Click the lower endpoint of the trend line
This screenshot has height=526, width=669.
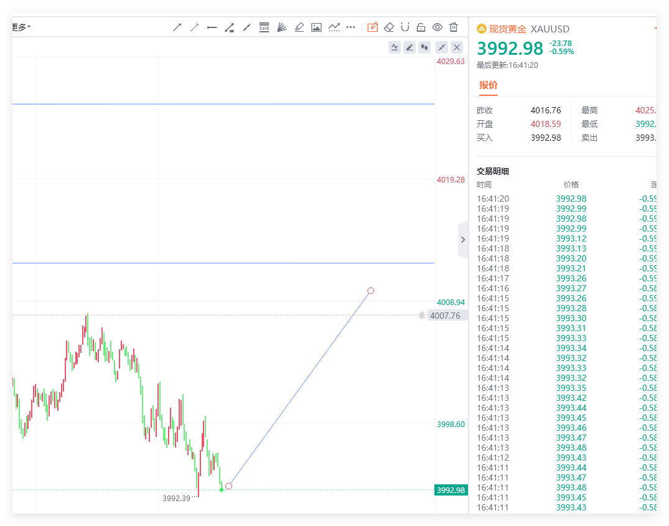[x=228, y=486]
